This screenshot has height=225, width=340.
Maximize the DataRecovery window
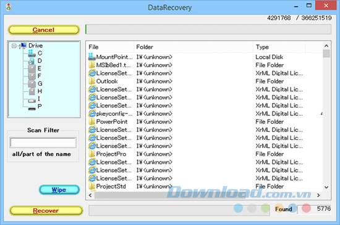point(309,6)
